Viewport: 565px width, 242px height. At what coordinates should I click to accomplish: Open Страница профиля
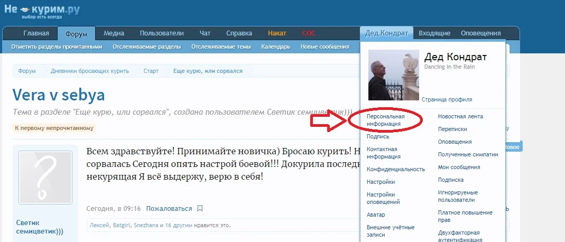447,99
